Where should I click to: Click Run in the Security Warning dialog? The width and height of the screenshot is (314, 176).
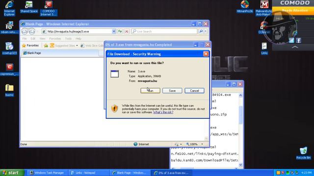pos(151,90)
